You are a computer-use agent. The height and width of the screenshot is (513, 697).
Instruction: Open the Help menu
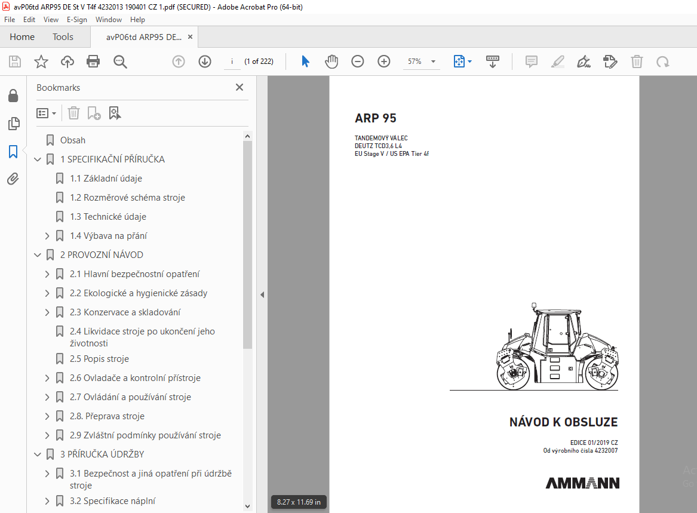pos(137,20)
